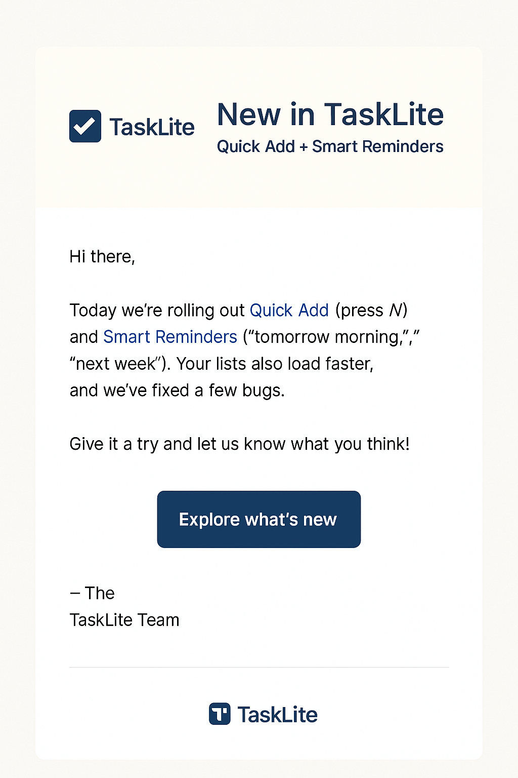Select the New in TaskLite headline
The image size is (518, 778).
(330, 114)
